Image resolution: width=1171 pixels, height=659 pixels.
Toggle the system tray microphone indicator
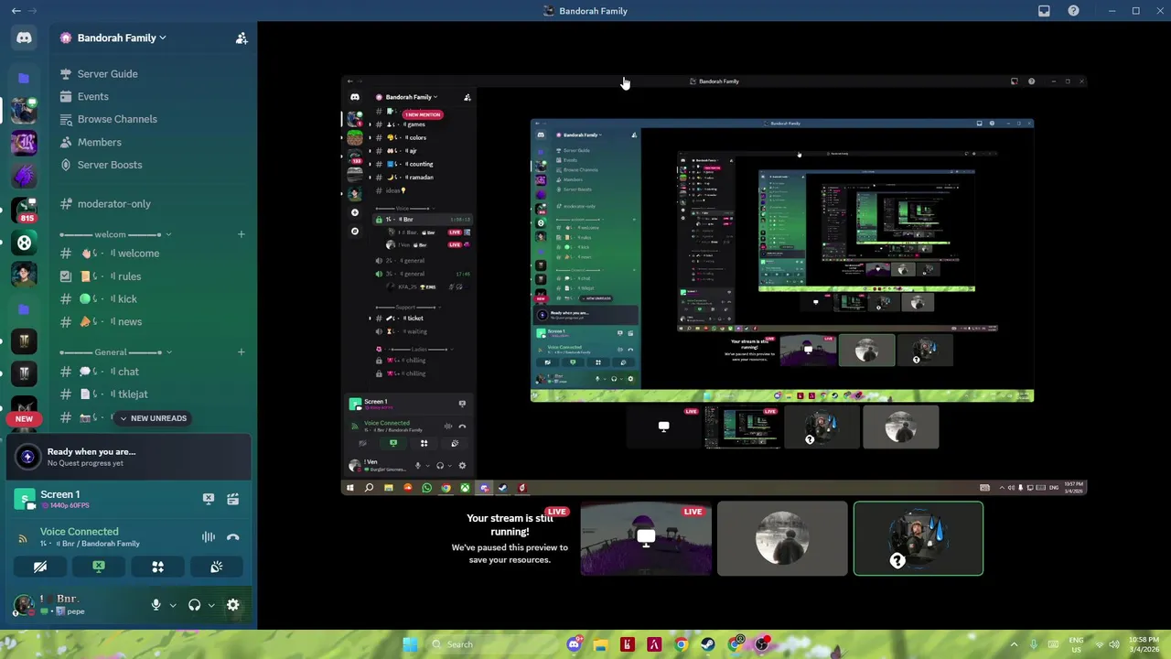tap(1034, 644)
